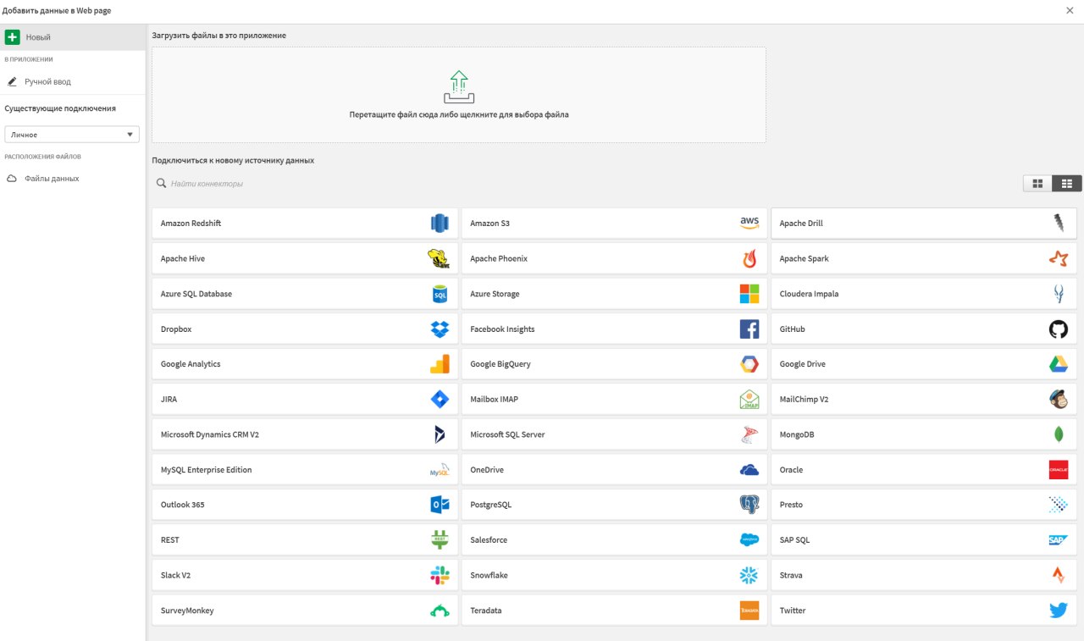Click the MongoDB leaf icon
The image size is (1084, 641).
point(1058,434)
